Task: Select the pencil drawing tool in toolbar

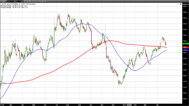Action: click(x=25, y=1)
